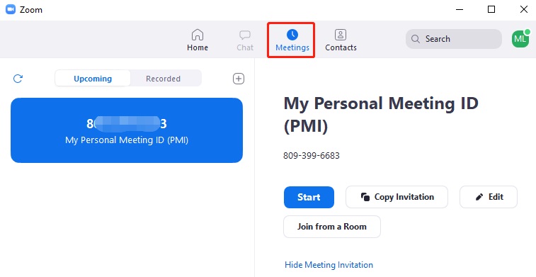Open the ML profile avatar menu
The width and height of the screenshot is (536, 277).
pyautogui.click(x=520, y=39)
